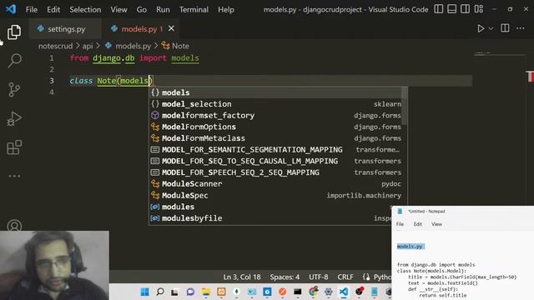Screen dimensions: 534x300
Task: Open Notepad's File menu
Action: (x=400, y=224)
